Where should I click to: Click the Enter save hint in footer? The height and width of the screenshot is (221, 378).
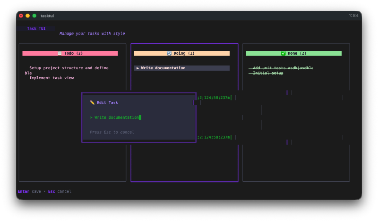[29, 191]
